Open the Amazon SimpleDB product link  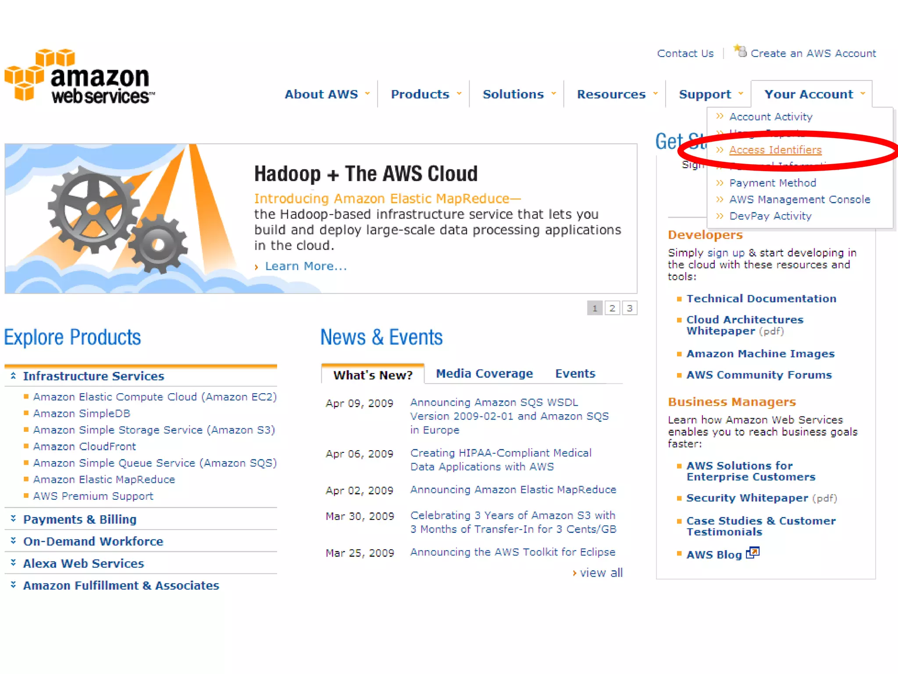pos(82,413)
